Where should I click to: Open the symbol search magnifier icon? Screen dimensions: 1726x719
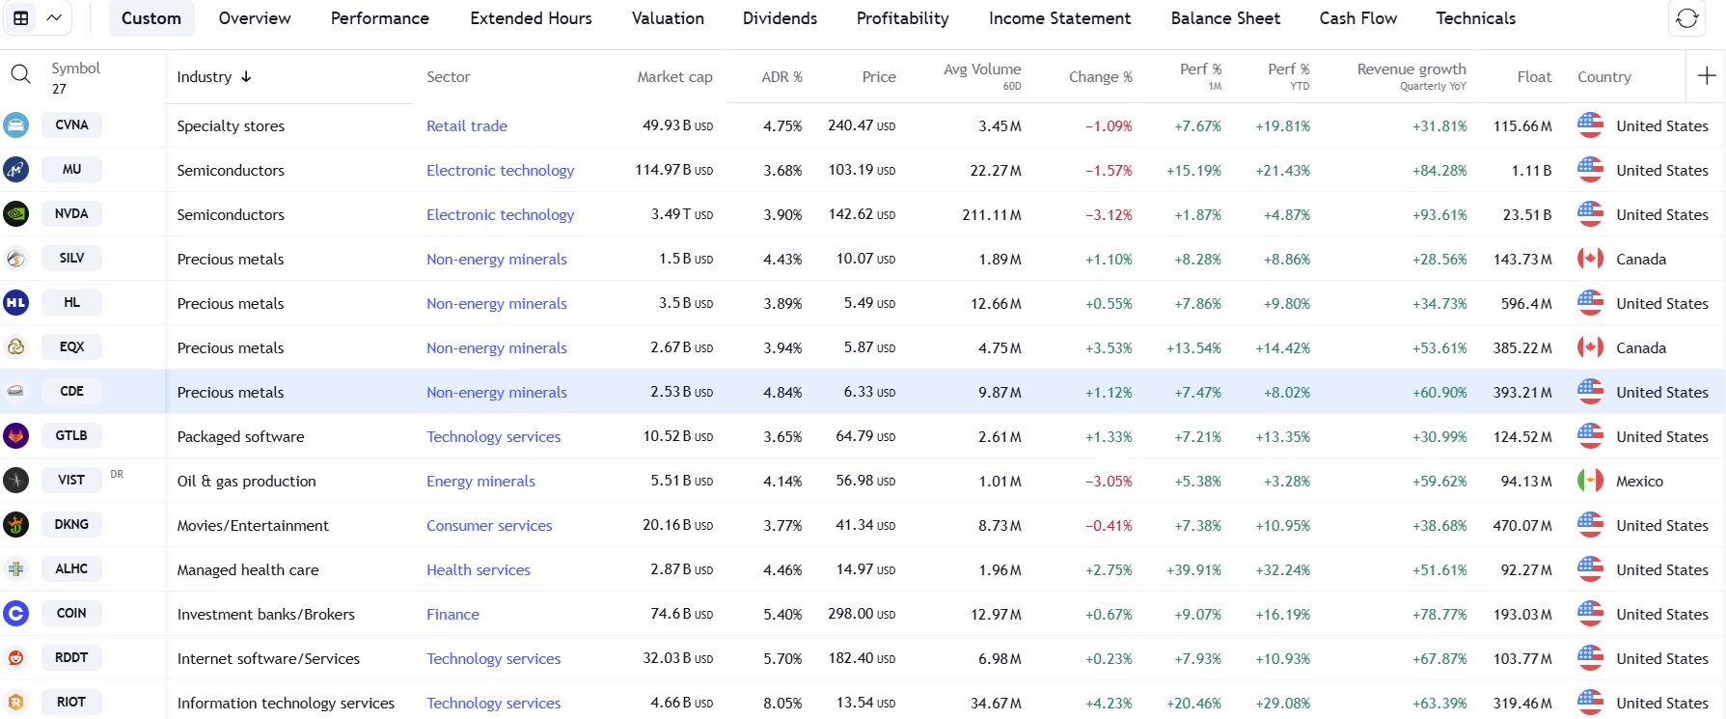pos(20,74)
